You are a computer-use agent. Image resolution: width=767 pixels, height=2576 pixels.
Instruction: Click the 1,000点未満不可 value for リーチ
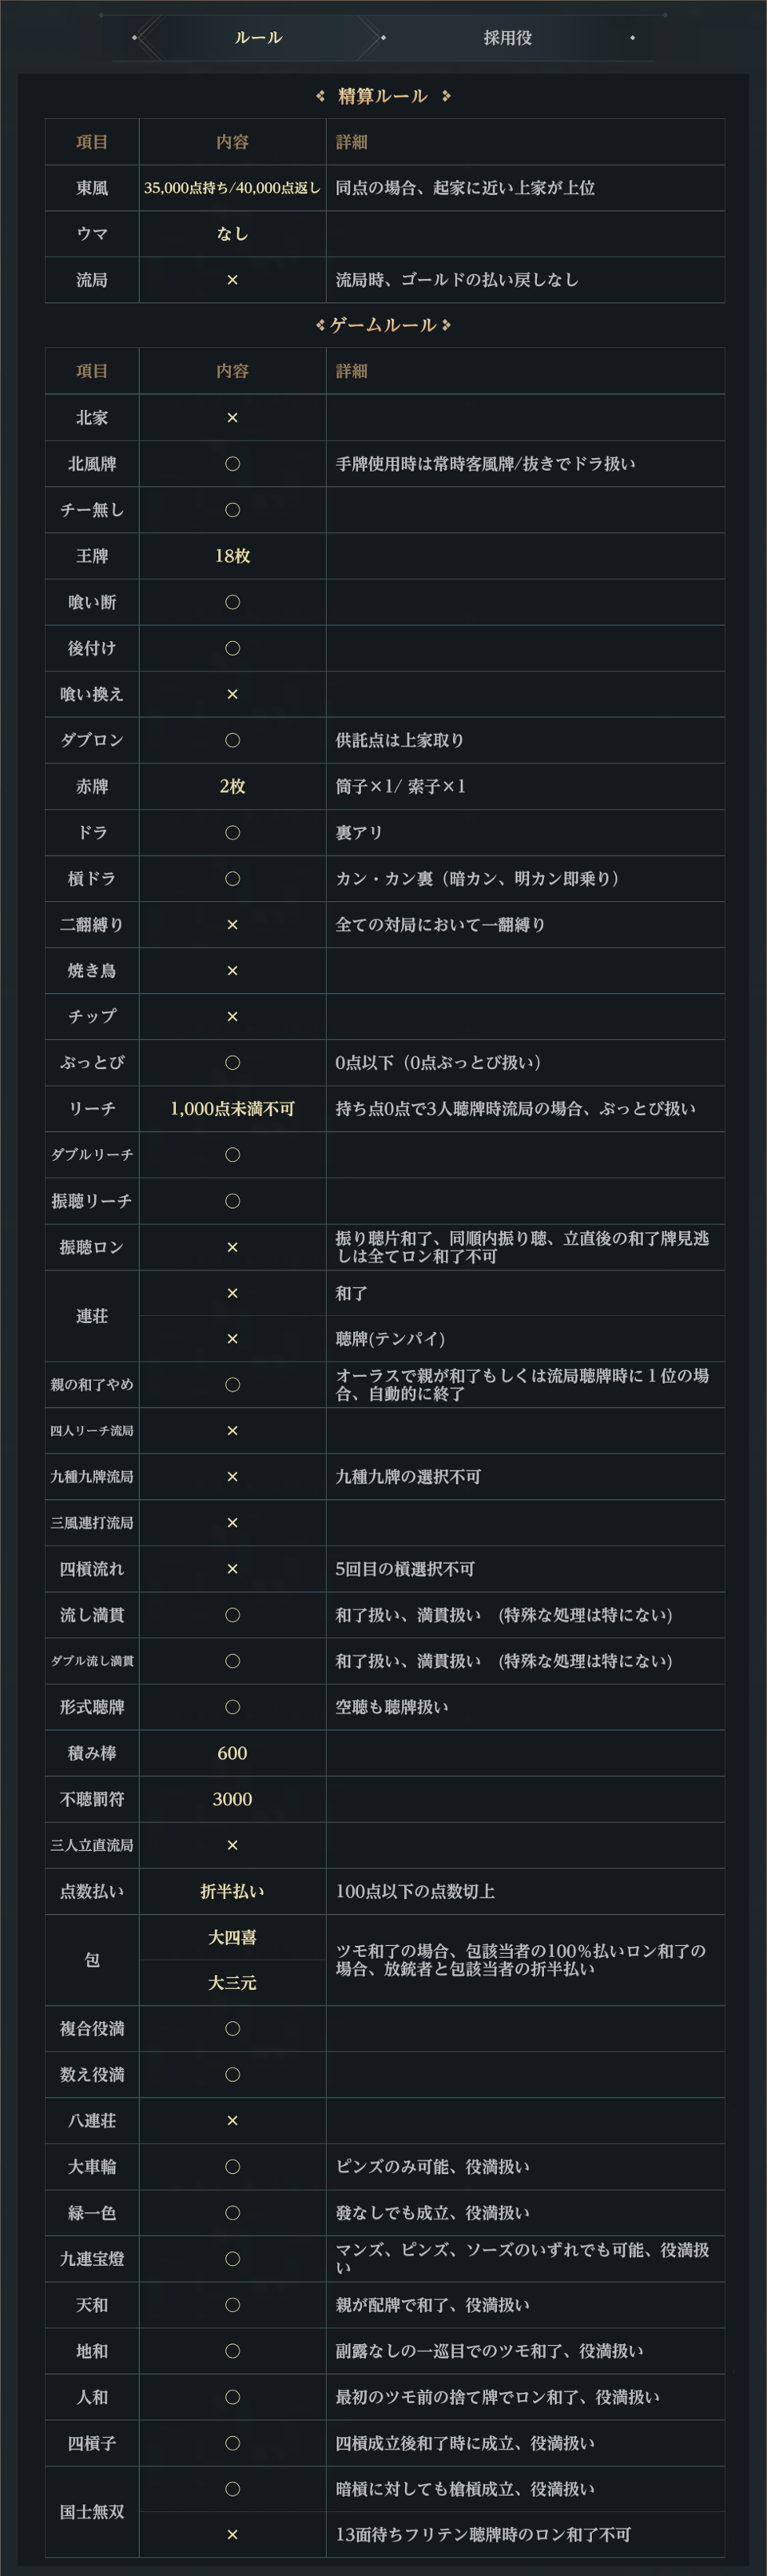232,1109
